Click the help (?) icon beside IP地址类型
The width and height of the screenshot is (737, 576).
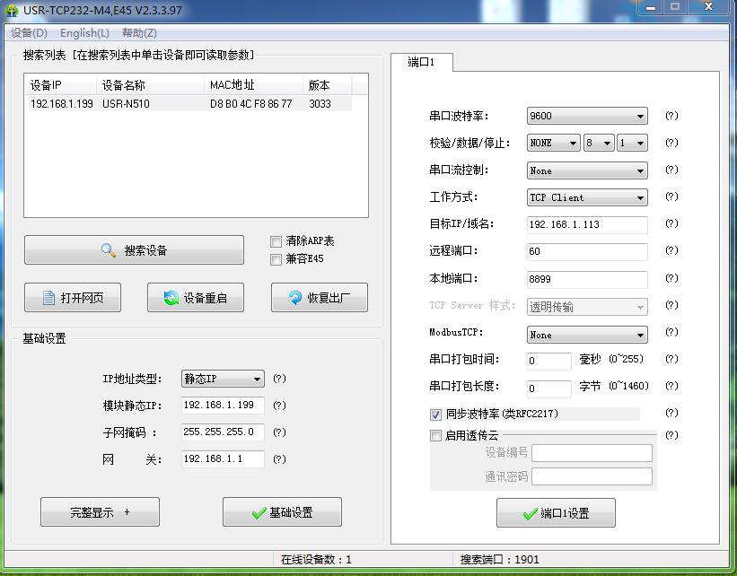(279, 379)
